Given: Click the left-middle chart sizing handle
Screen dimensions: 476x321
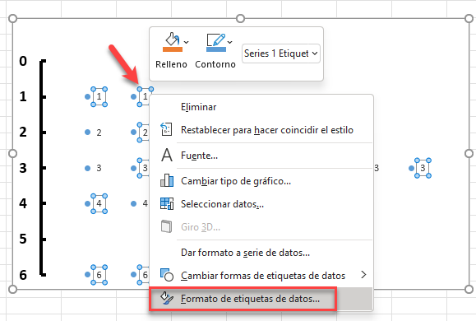Looking at the screenshot, I should 13,154.
